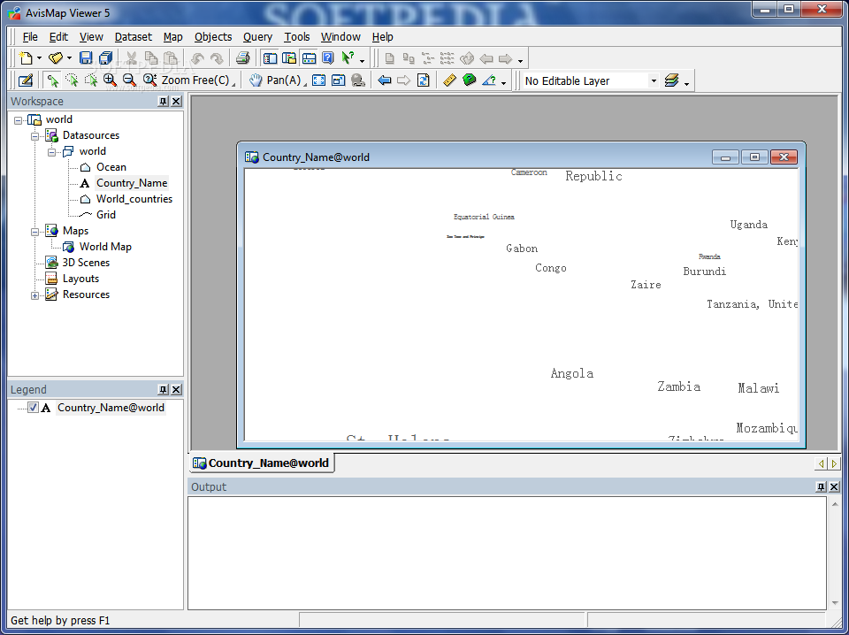Viewport: 849px width, 635px height.
Task: Uncheck the Country_Name@world legend layer
Action: point(33,408)
